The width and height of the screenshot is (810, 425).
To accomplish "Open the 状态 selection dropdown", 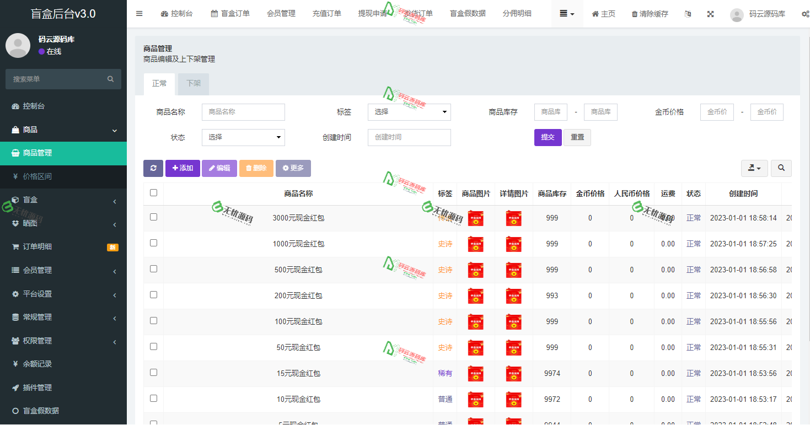I will click(x=243, y=137).
